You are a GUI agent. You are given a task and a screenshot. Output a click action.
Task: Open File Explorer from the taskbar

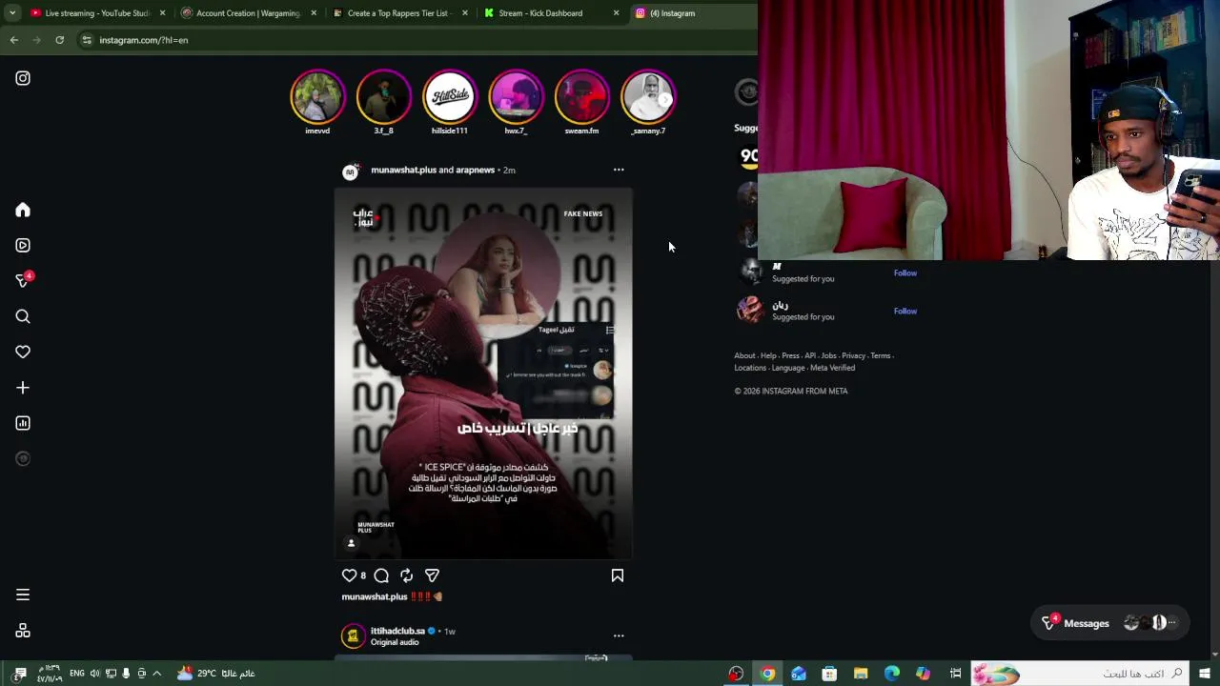point(861,674)
